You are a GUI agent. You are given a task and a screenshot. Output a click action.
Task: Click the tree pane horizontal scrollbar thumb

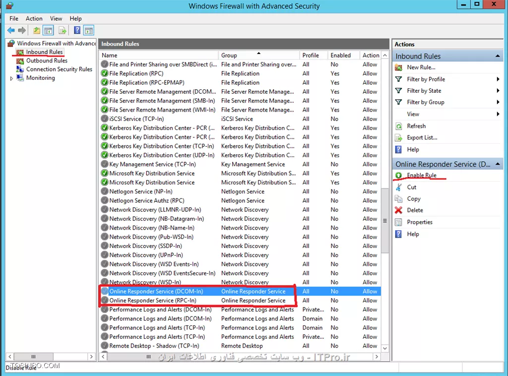(x=33, y=357)
